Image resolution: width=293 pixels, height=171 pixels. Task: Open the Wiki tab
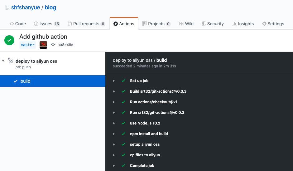(x=186, y=24)
